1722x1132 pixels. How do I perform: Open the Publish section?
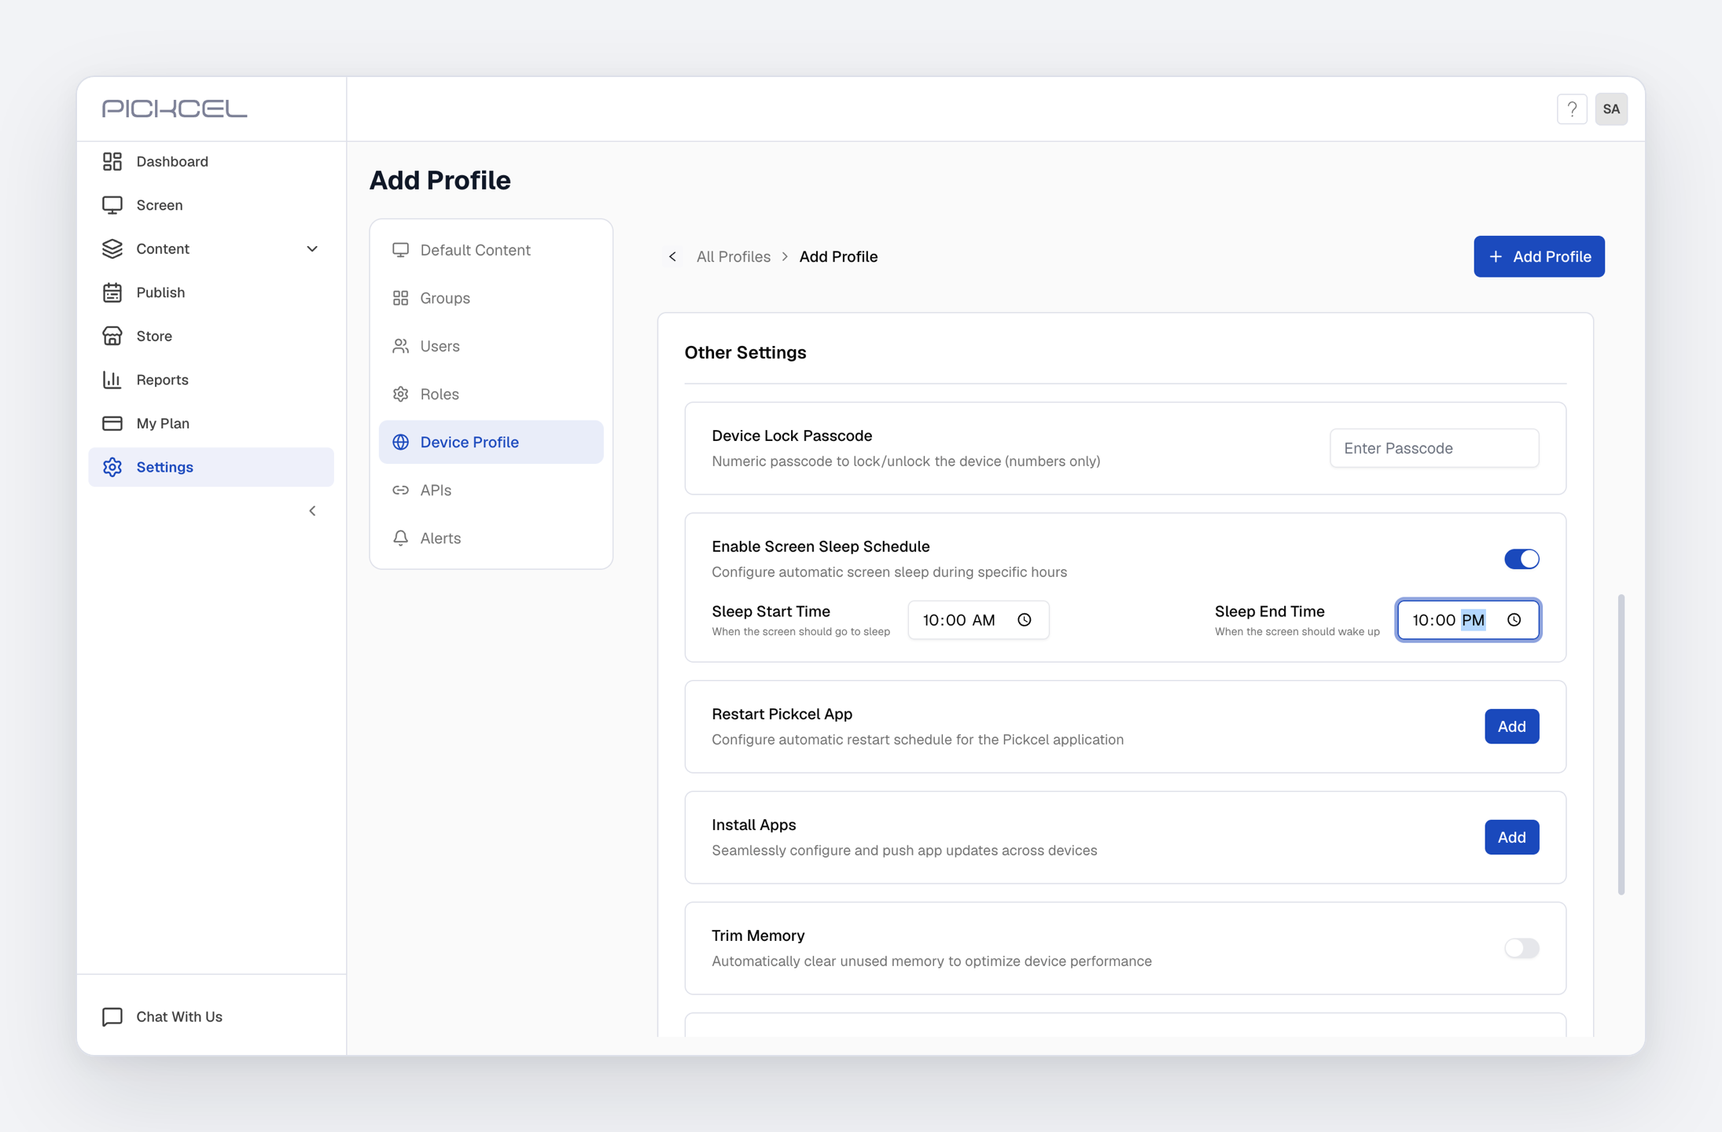tap(211, 292)
